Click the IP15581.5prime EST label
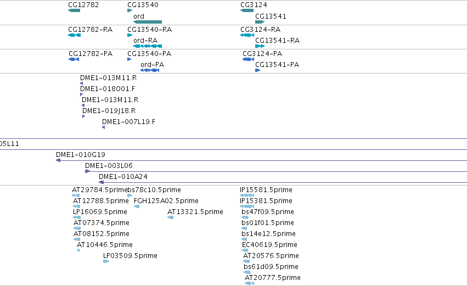The height and width of the screenshot is (286, 467). pyautogui.click(x=266, y=190)
